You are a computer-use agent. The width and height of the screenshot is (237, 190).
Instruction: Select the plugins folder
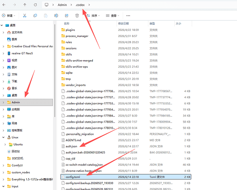coord(70,30)
